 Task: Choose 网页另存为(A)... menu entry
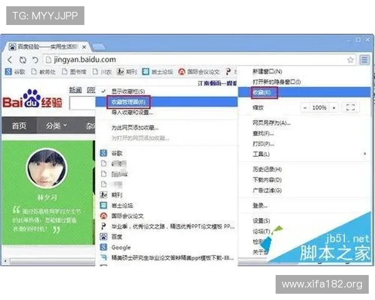click(271, 123)
